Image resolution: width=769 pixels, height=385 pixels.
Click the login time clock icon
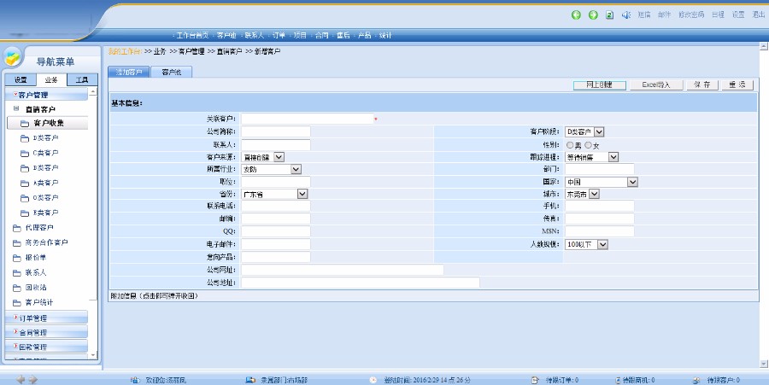coord(373,380)
